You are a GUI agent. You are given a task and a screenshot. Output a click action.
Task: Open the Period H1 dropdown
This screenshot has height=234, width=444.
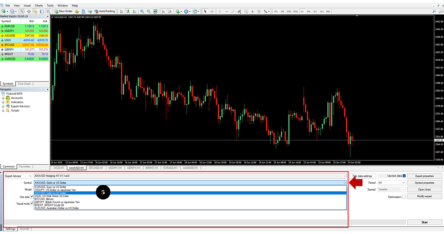pos(391,183)
